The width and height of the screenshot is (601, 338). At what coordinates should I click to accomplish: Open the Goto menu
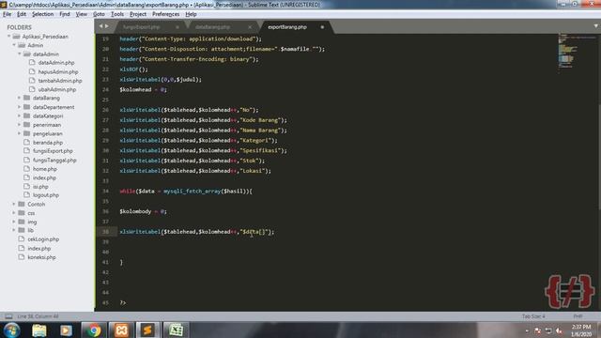(x=99, y=14)
